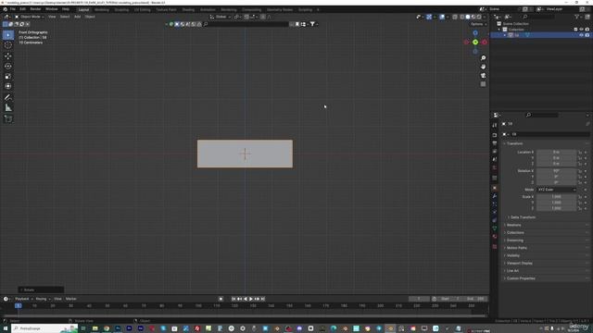The width and height of the screenshot is (593, 333).
Task: Switch to the UV Editing workspace tab
Action: 142,9
